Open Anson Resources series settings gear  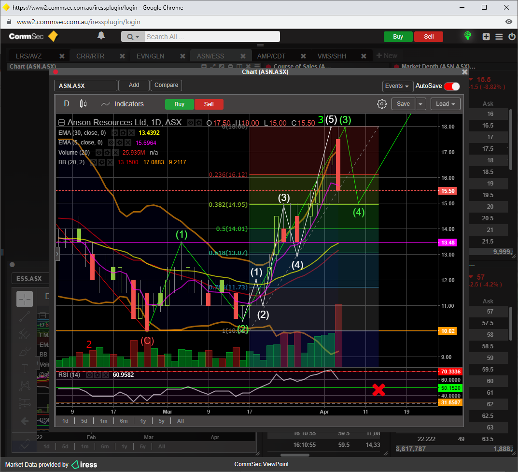pos(198,123)
